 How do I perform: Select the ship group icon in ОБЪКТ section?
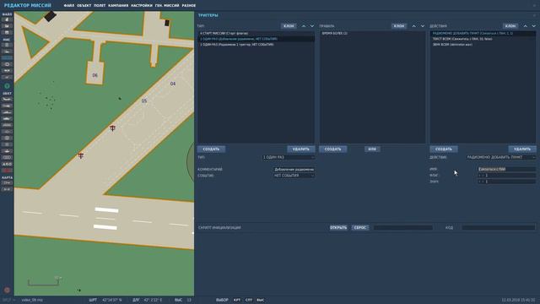pos(7,112)
